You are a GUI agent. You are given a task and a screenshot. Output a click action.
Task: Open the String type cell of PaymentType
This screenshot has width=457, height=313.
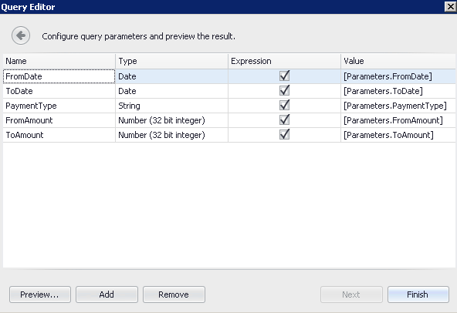(171, 106)
